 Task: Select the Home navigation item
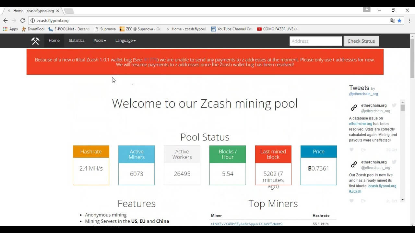click(x=54, y=40)
